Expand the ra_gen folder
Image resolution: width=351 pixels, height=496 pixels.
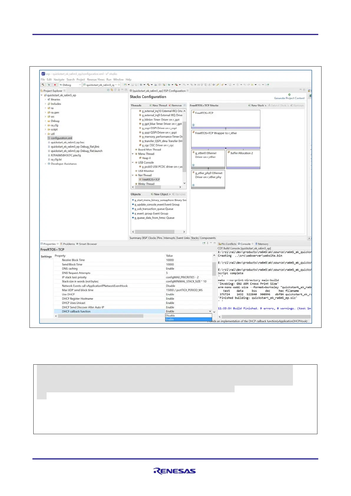tap(45, 113)
